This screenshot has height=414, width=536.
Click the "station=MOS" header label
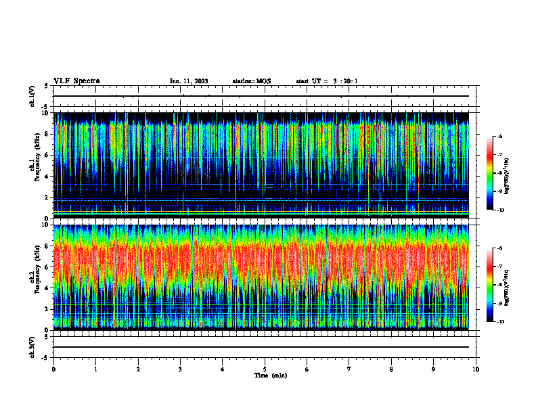pyautogui.click(x=252, y=81)
